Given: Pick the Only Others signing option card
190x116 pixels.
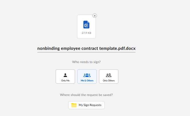Looking at the screenshot, I should [109, 76].
